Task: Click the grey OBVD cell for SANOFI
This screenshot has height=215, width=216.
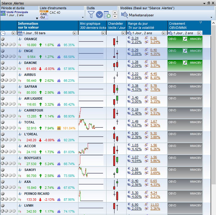Action: coord(185,173)
